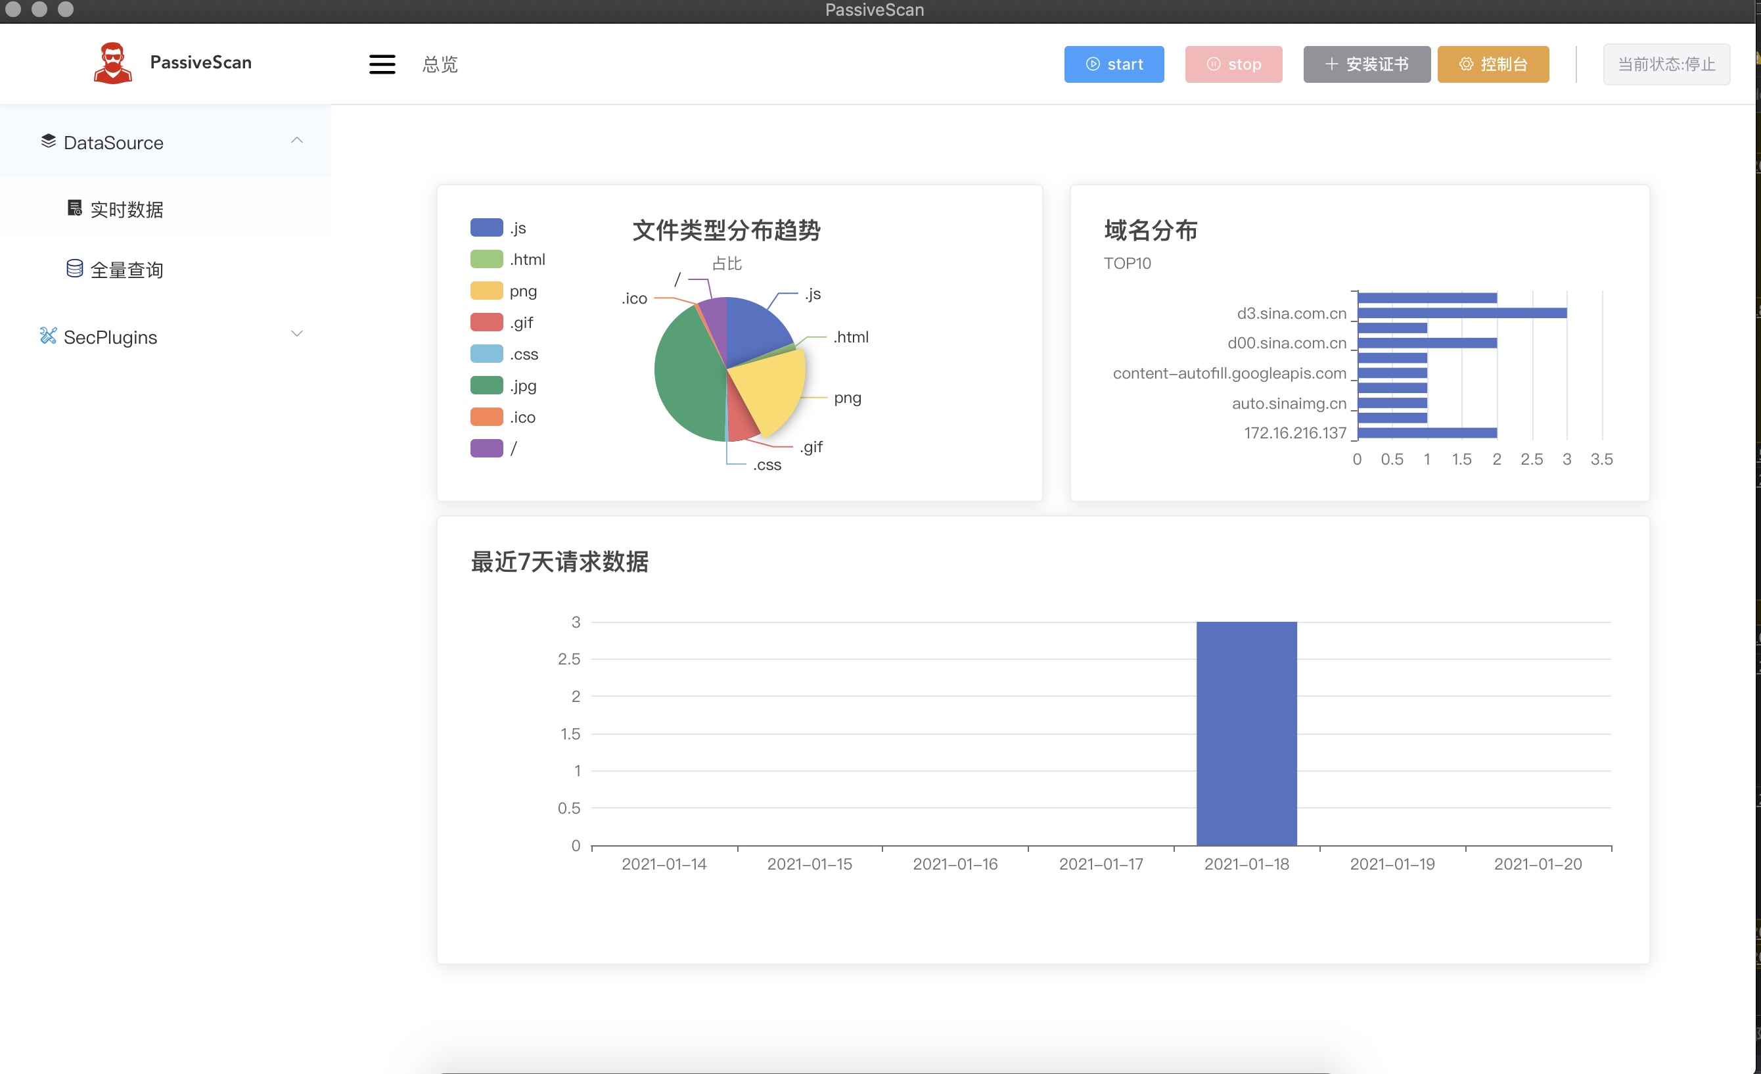Viewport: 1761px width, 1074px height.
Task: Click the hamburger menu collapse icon
Action: tap(382, 64)
